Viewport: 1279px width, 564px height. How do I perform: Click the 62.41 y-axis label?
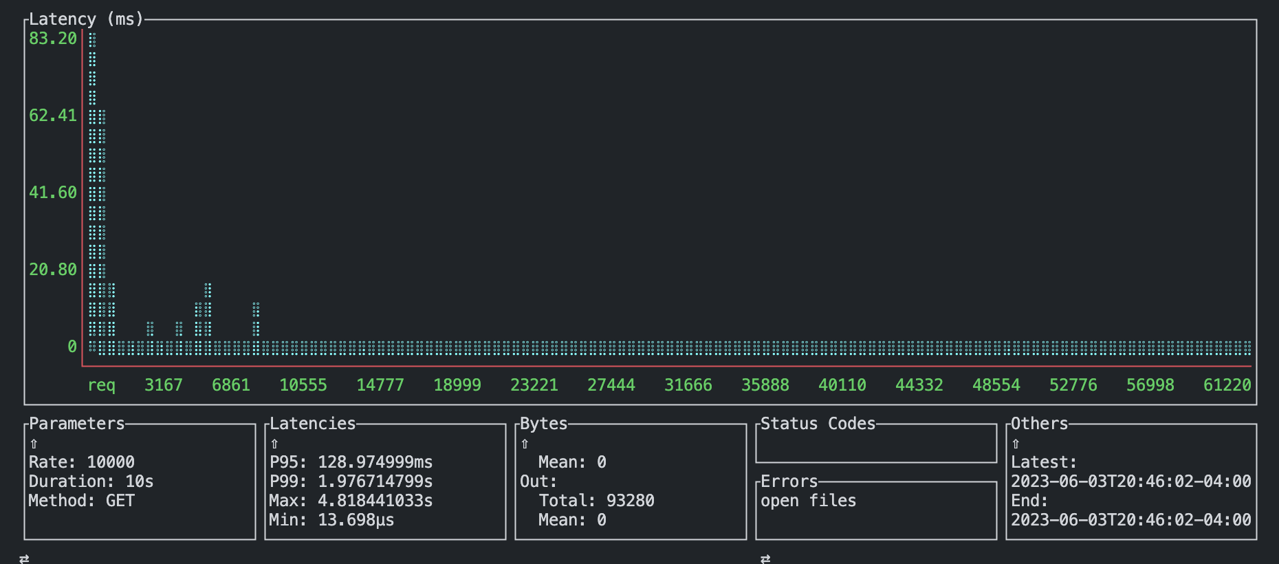(x=53, y=116)
